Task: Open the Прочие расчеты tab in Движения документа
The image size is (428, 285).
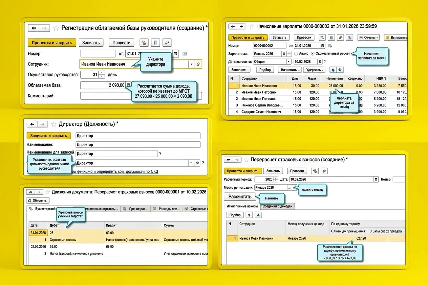Action: (x=136, y=209)
